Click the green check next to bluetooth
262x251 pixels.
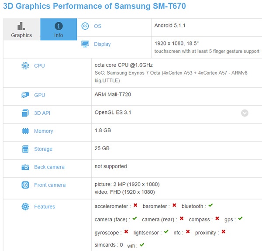click(x=210, y=205)
